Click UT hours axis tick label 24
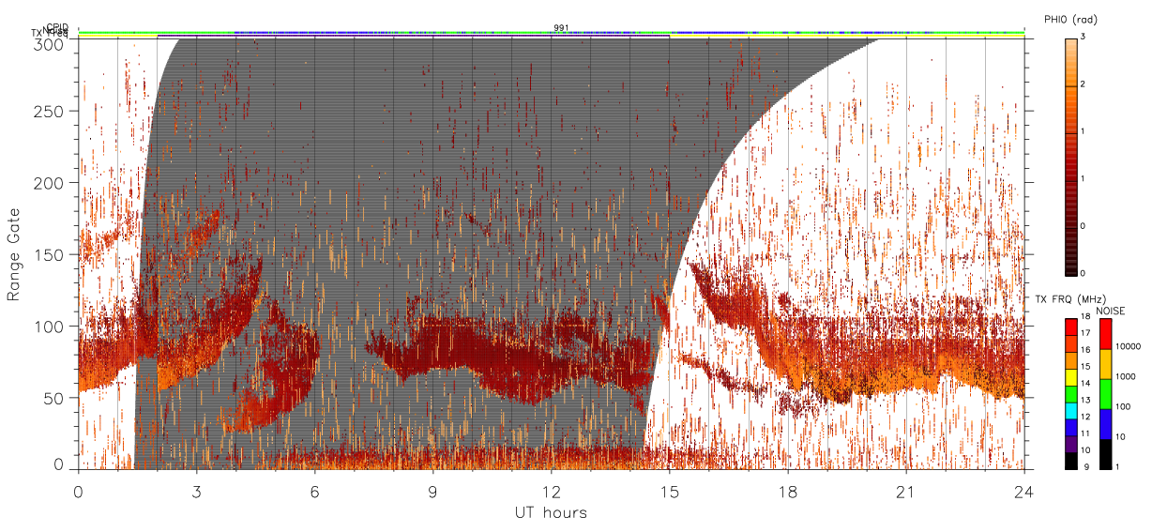Image resolution: width=1152 pixels, height=532 pixels. coord(1024,492)
